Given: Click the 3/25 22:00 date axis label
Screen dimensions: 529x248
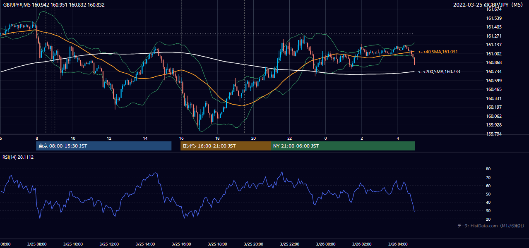Looking at the screenshot, I should click(x=290, y=244).
